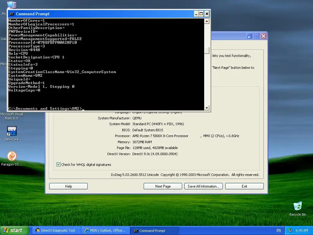313x235 pixels.
Task: Maximize the Command Prompt window
Action: [x=201, y=14]
